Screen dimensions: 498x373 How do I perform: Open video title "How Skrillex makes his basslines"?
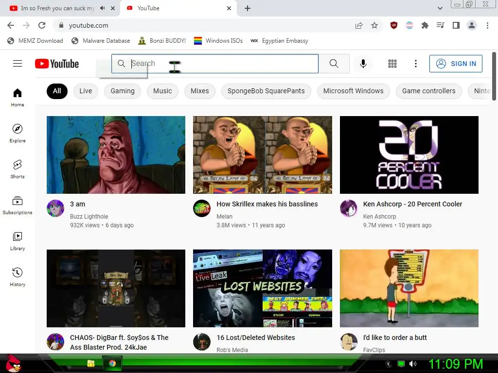click(267, 204)
